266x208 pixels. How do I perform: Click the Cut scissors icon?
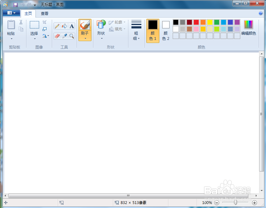[x=21, y=22]
